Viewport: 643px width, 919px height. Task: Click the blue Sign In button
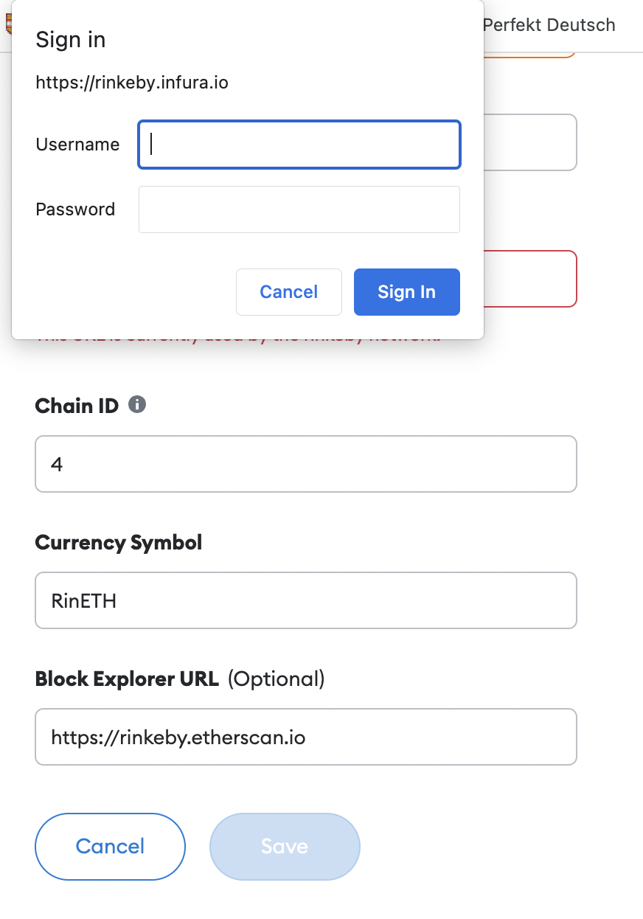(x=407, y=292)
